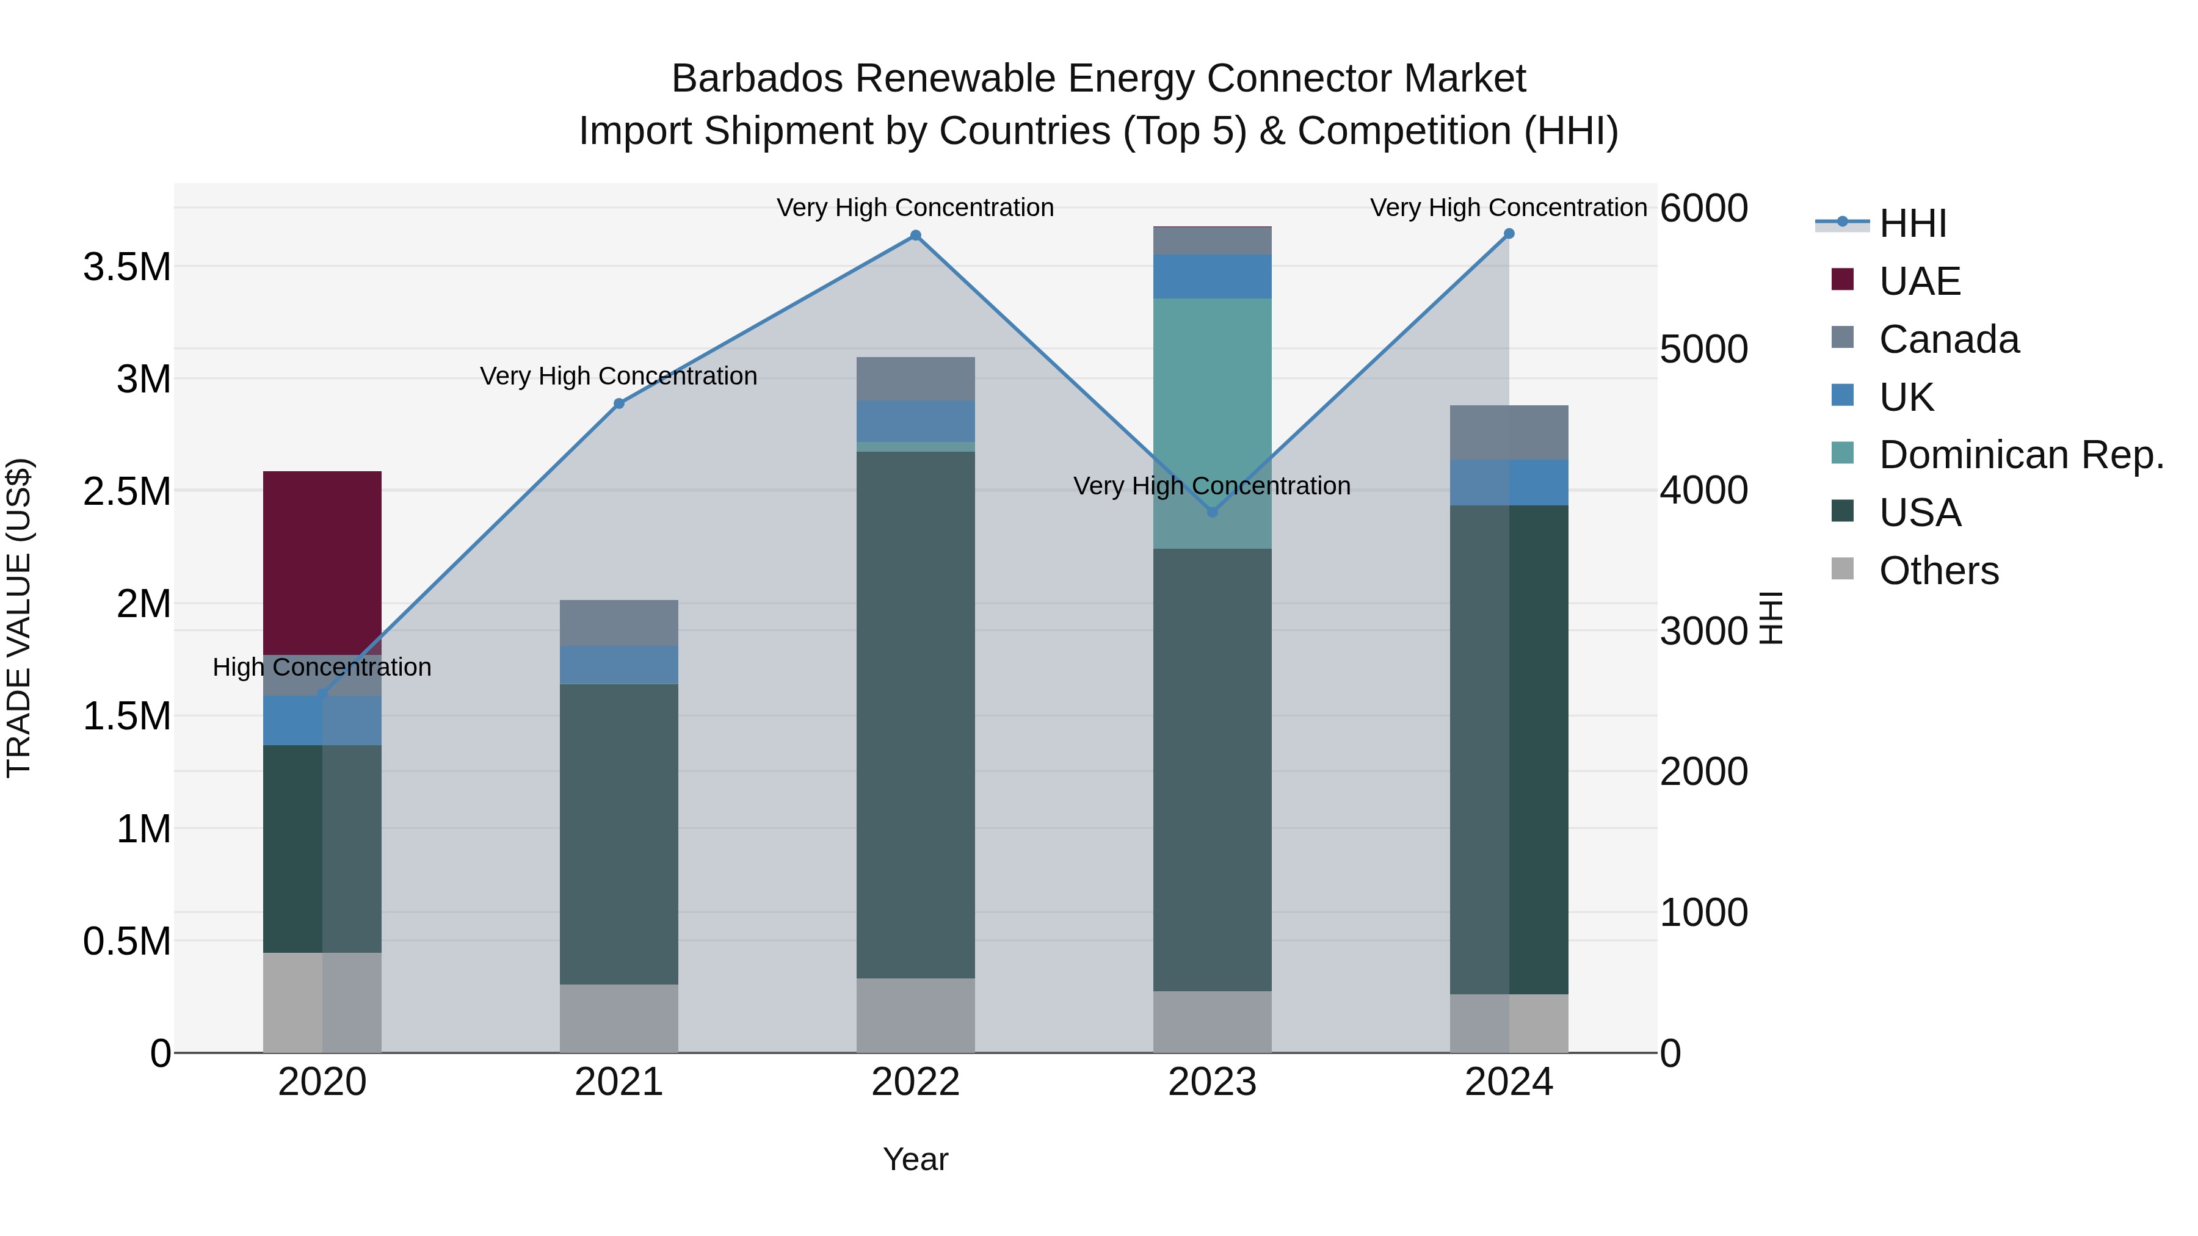Click the vertical 'HHI' right axis title
This screenshot has width=2198, height=1236.
click(1771, 618)
